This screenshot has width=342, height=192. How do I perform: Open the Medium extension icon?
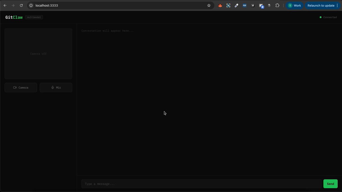(253, 5)
